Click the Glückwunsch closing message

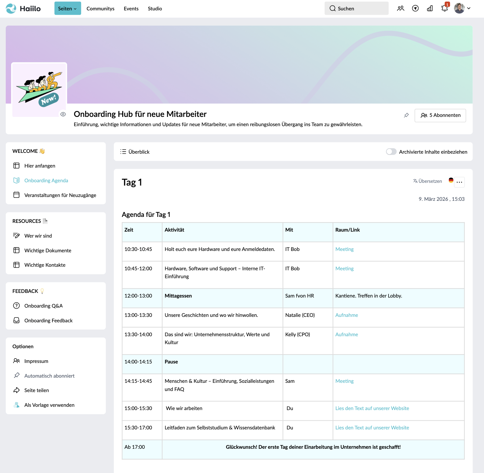[313, 447]
